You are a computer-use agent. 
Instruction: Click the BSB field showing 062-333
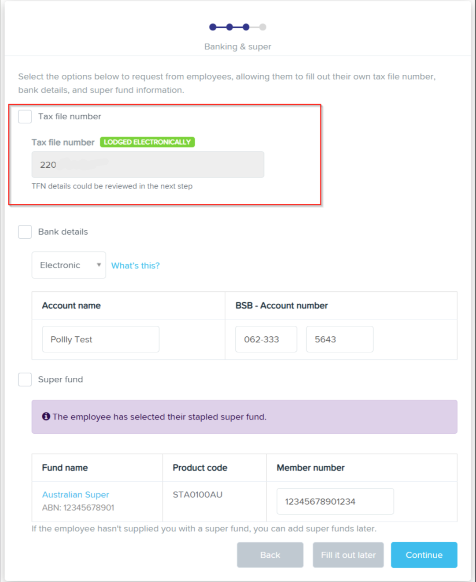pos(266,339)
